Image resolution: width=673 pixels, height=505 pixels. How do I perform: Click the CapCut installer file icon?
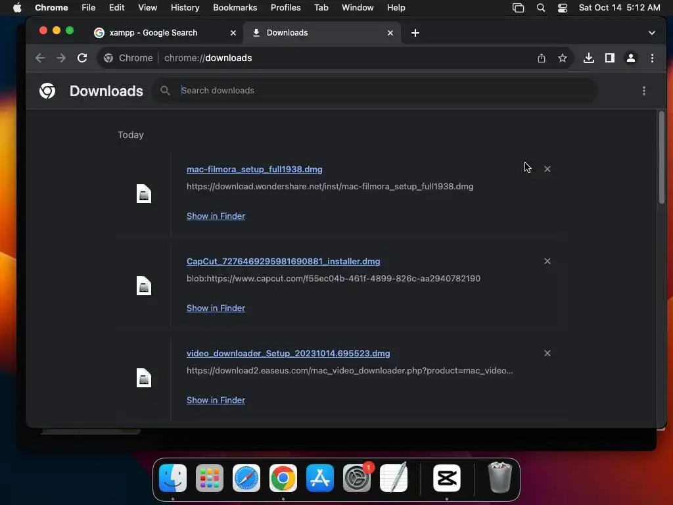coord(144,285)
